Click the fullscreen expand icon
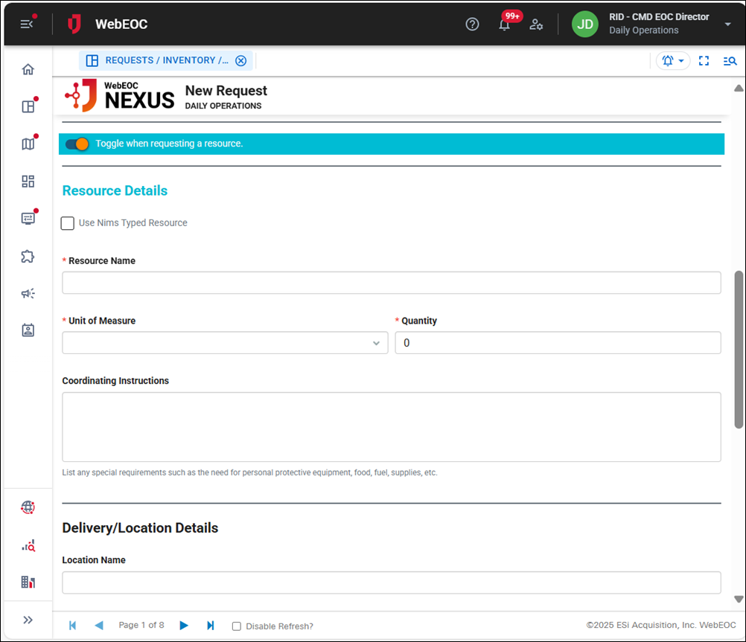This screenshot has height=642, width=746. click(704, 61)
